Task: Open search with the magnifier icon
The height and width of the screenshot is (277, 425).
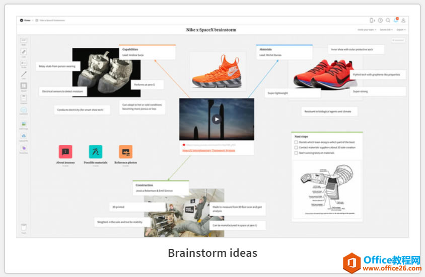Action: tap(388, 20)
